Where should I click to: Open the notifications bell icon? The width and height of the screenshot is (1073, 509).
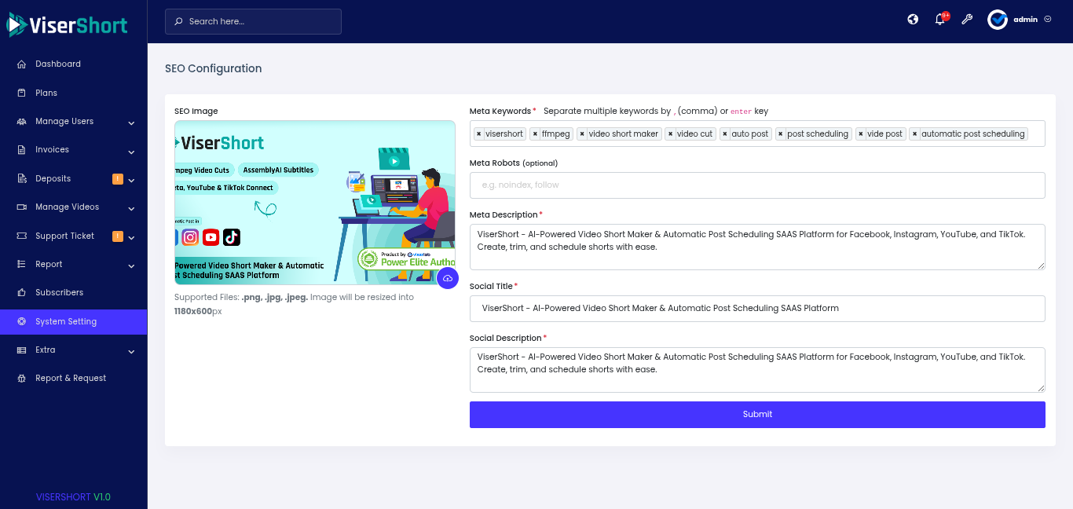(939, 20)
